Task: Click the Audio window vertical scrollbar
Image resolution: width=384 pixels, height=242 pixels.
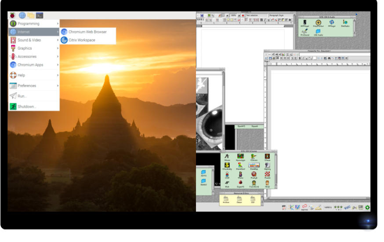Action: pos(354,27)
